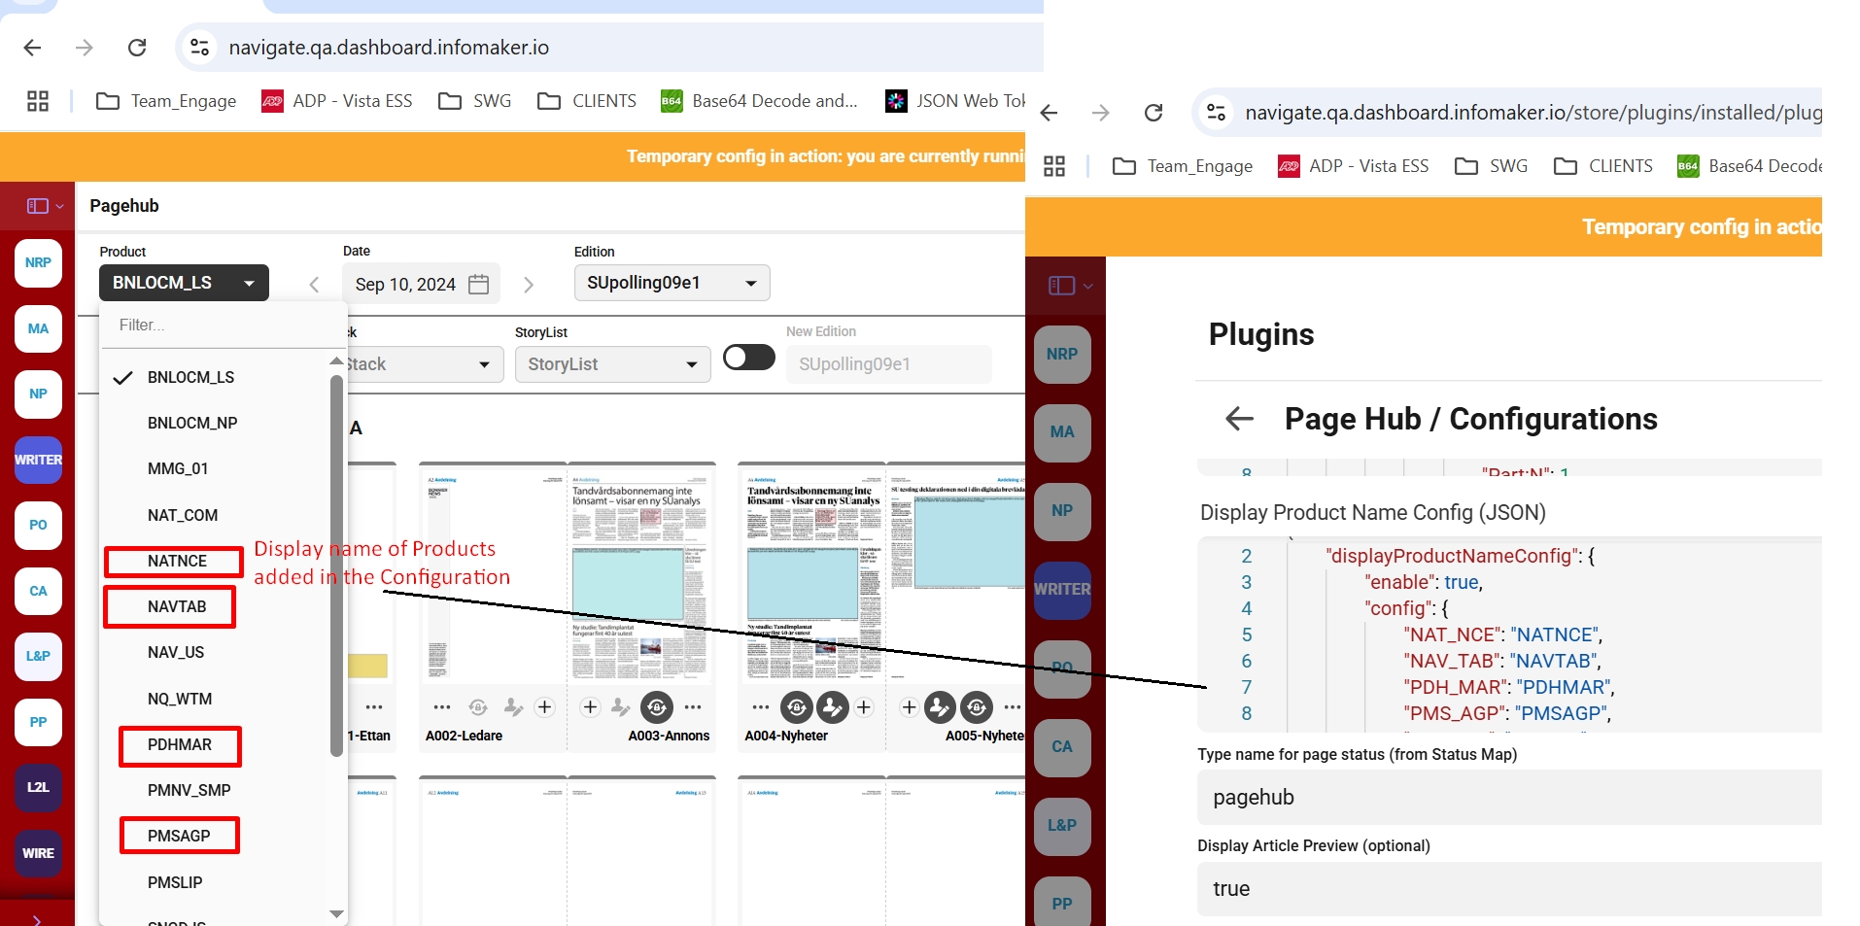Toggle the New Edition switch
The image size is (1860, 926).
748,358
